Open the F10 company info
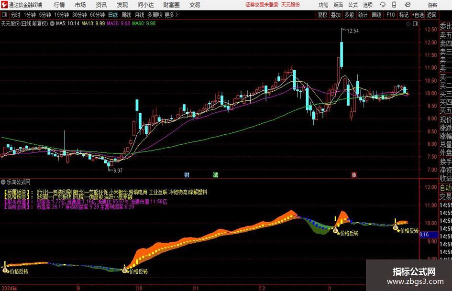Image resolution: width=452 pixels, height=291 pixels. pos(390,15)
